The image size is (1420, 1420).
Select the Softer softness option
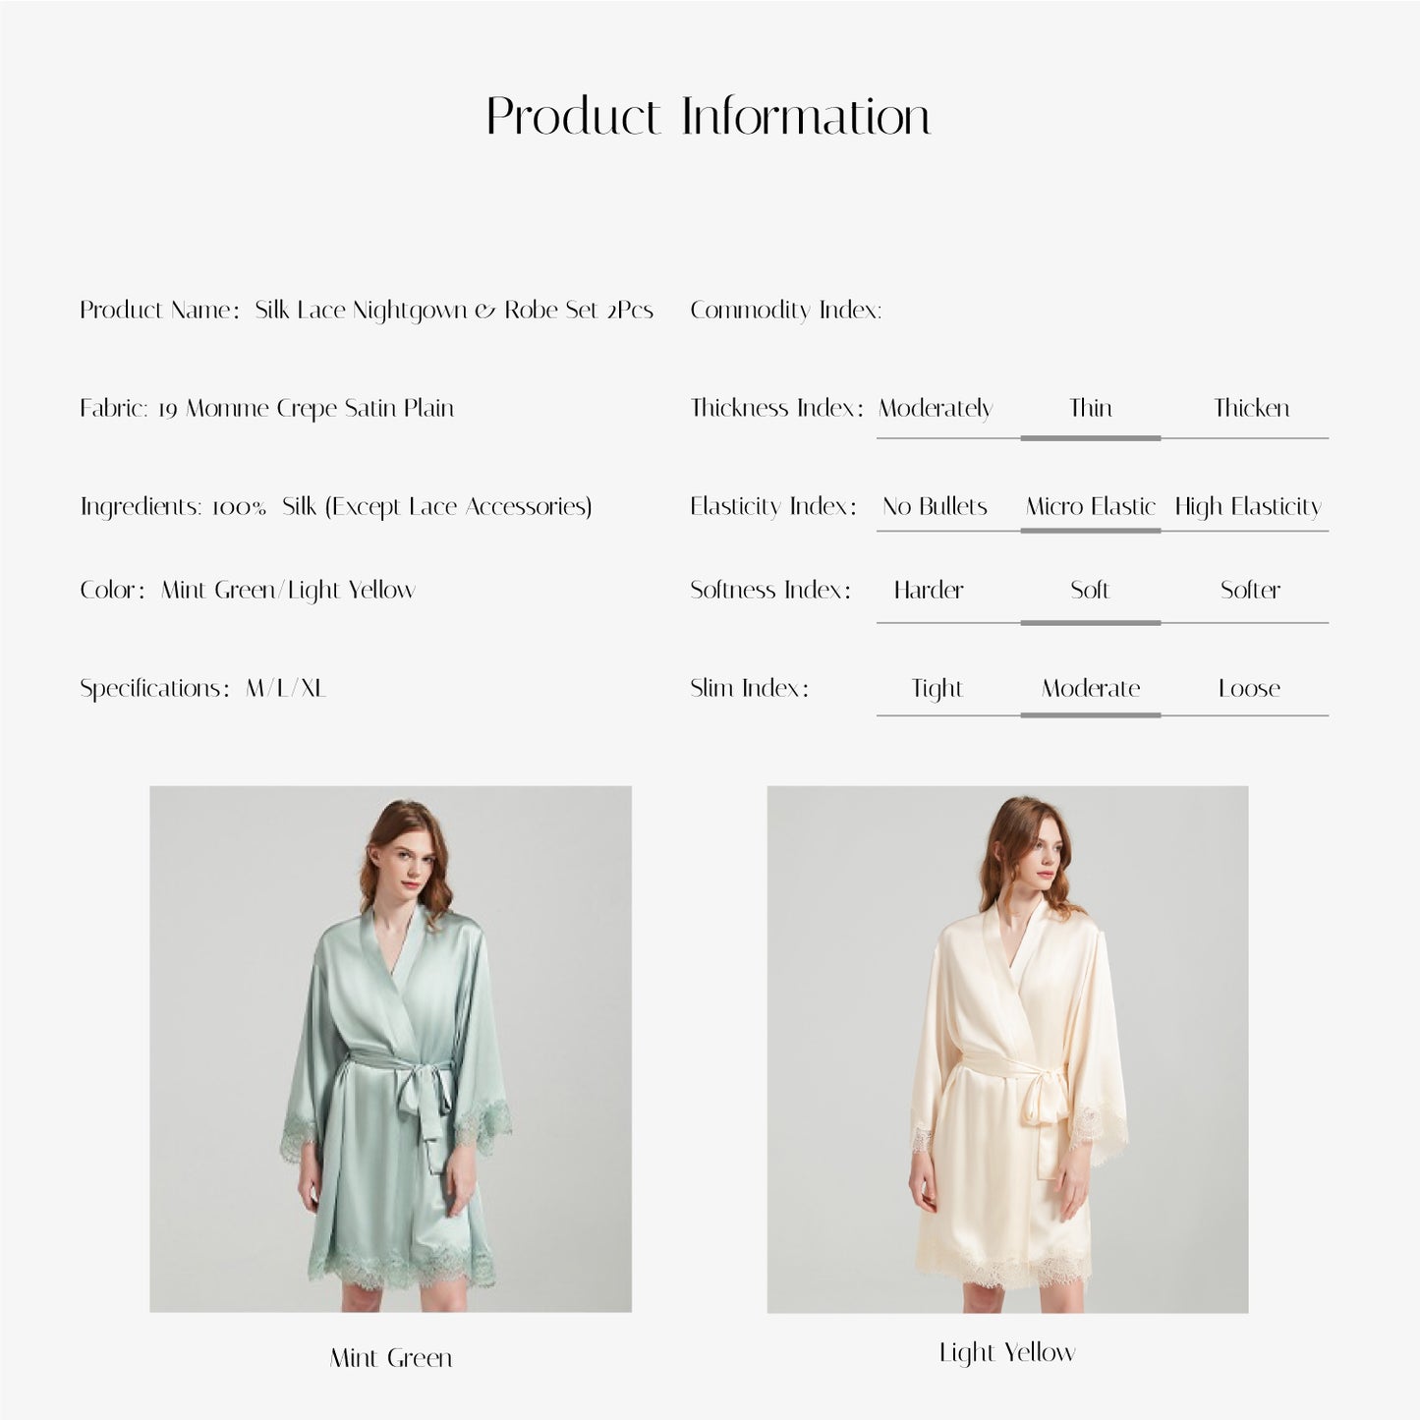[x=1250, y=590]
